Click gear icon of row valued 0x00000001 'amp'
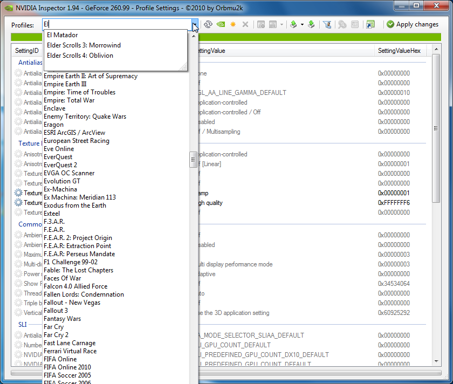This screenshot has width=453, height=384. click(18, 193)
